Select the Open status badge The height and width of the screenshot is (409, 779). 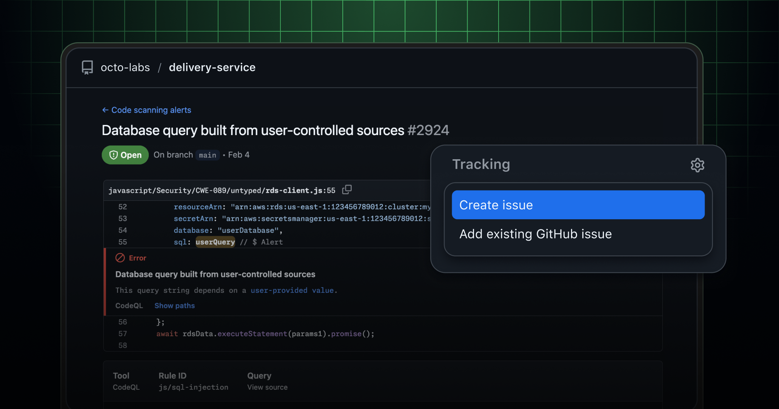coord(125,155)
